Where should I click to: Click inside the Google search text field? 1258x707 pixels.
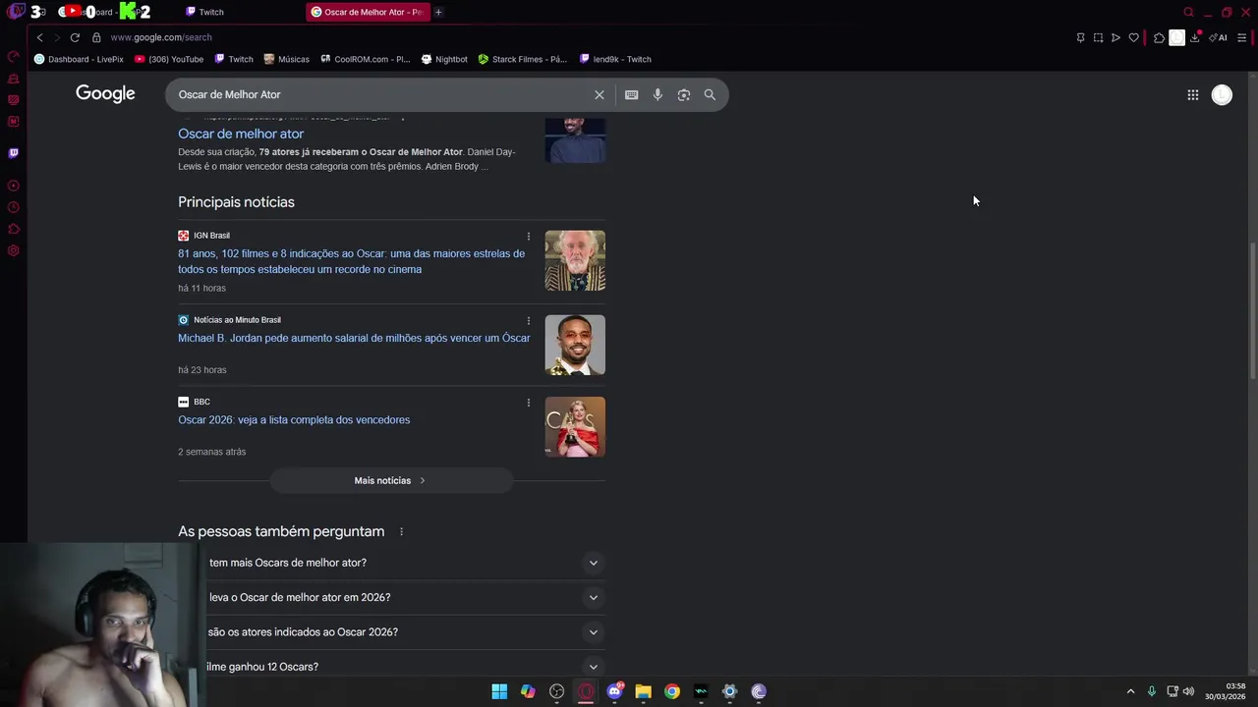pos(383,94)
